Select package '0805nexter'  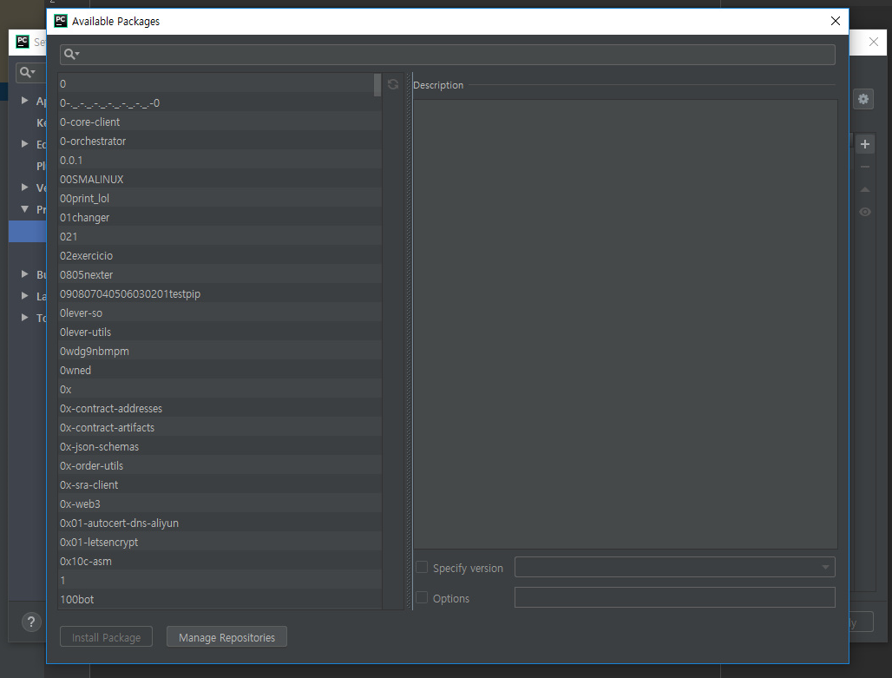pyautogui.click(x=220, y=274)
